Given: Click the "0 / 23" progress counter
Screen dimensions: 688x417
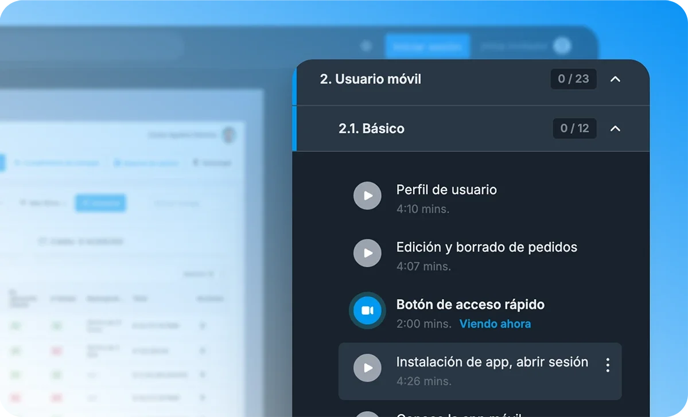Looking at the screenshot, I should (573, 79).
